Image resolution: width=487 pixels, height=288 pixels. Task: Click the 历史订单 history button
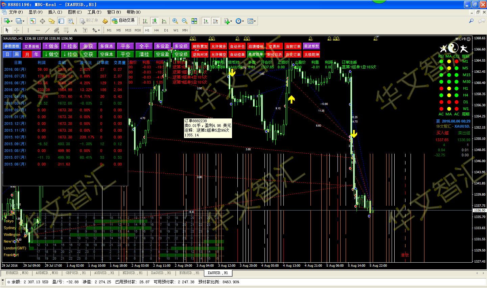tap(293, 54)
